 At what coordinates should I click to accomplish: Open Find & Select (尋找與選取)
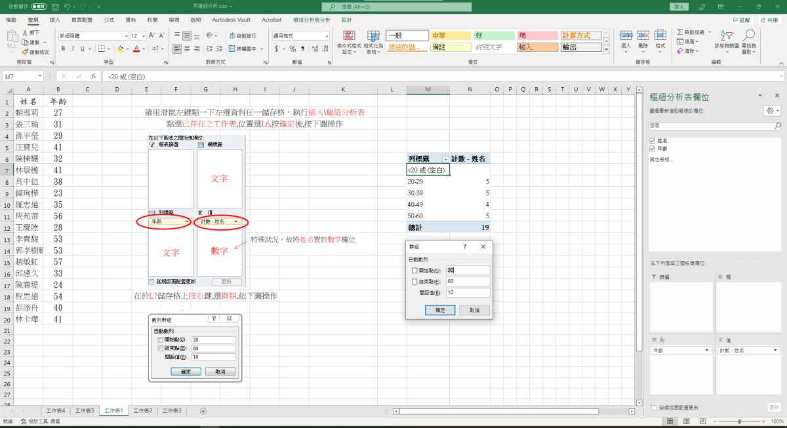click(749, 42)
